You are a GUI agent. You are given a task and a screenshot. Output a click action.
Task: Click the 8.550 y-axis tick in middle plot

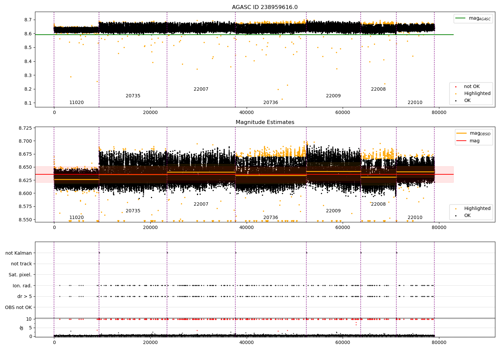pos(25,220)
